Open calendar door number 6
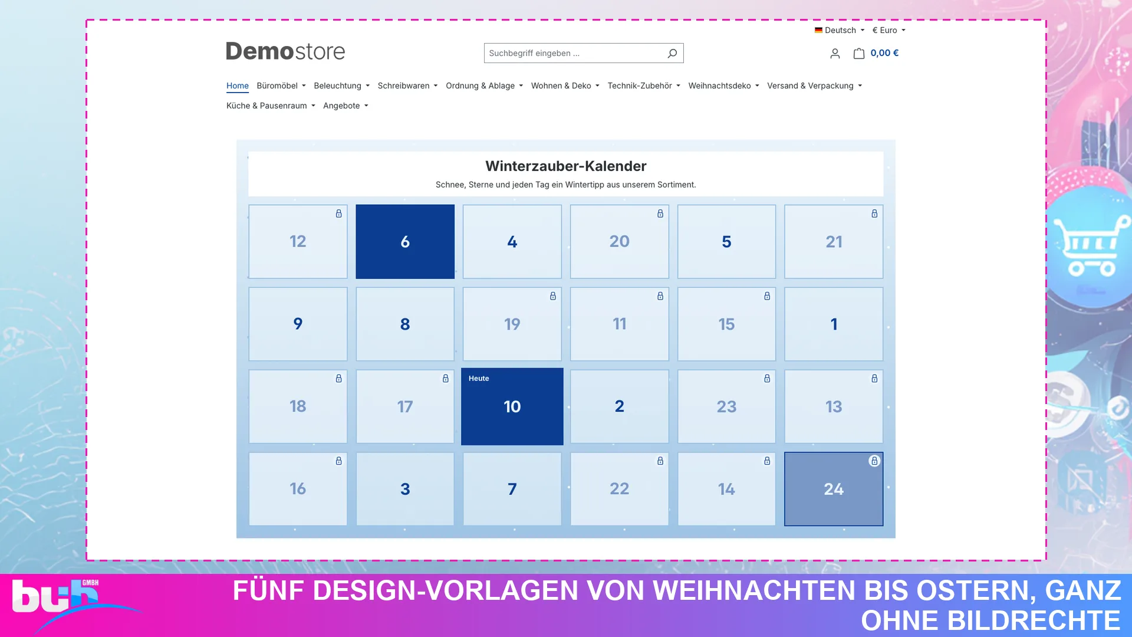Image resolution: width=1132 pixels, height=637 pixels. [x=405, y=242]
